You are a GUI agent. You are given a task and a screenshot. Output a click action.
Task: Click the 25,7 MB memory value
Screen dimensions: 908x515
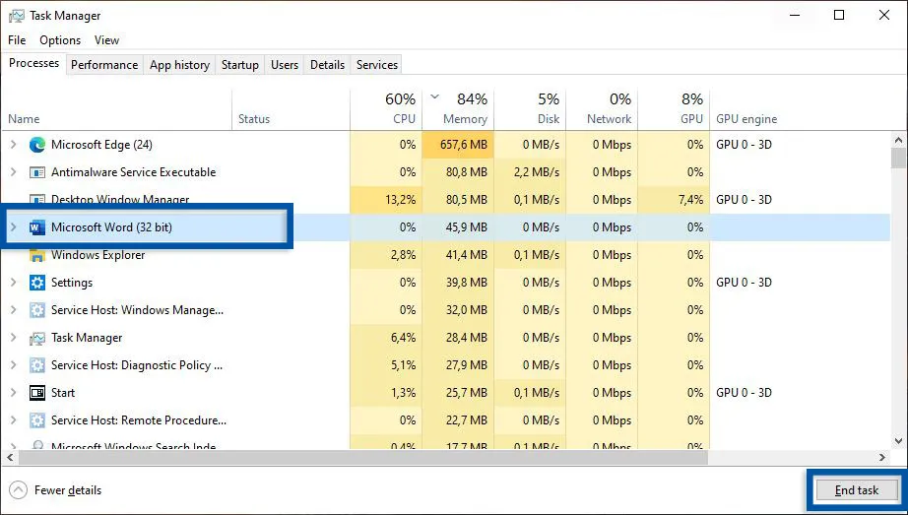[466, 393]
